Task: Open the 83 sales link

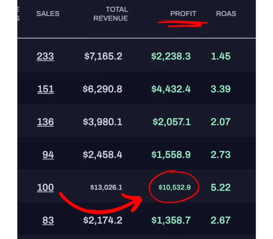Action: 48,220
